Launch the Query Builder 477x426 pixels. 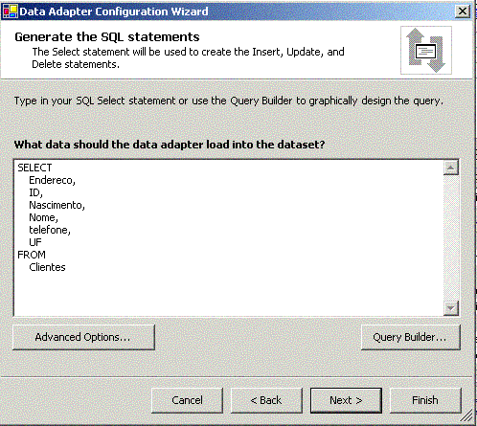411,337
